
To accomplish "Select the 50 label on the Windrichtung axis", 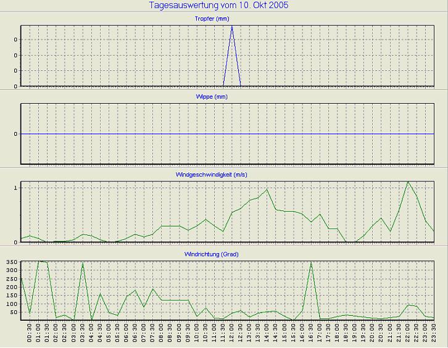I will pyautogui.click(x=14, y=312).
